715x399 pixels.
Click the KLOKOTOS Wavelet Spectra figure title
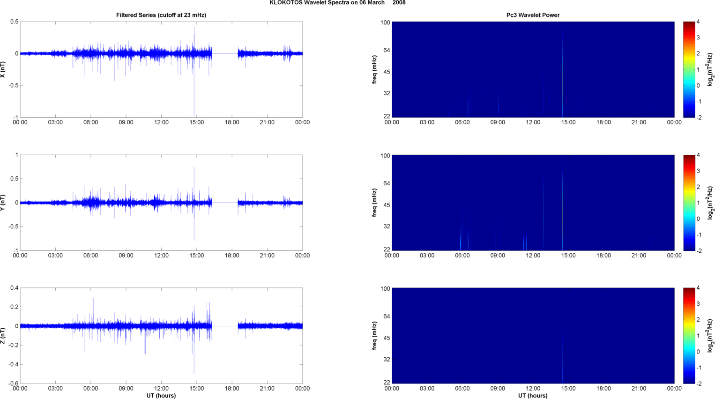[x=337, y=3]
